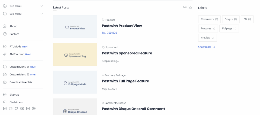Click the Pinterest icon
This screenshot has height=115, width=260.
pyautogui.click(x=34, y=109)
